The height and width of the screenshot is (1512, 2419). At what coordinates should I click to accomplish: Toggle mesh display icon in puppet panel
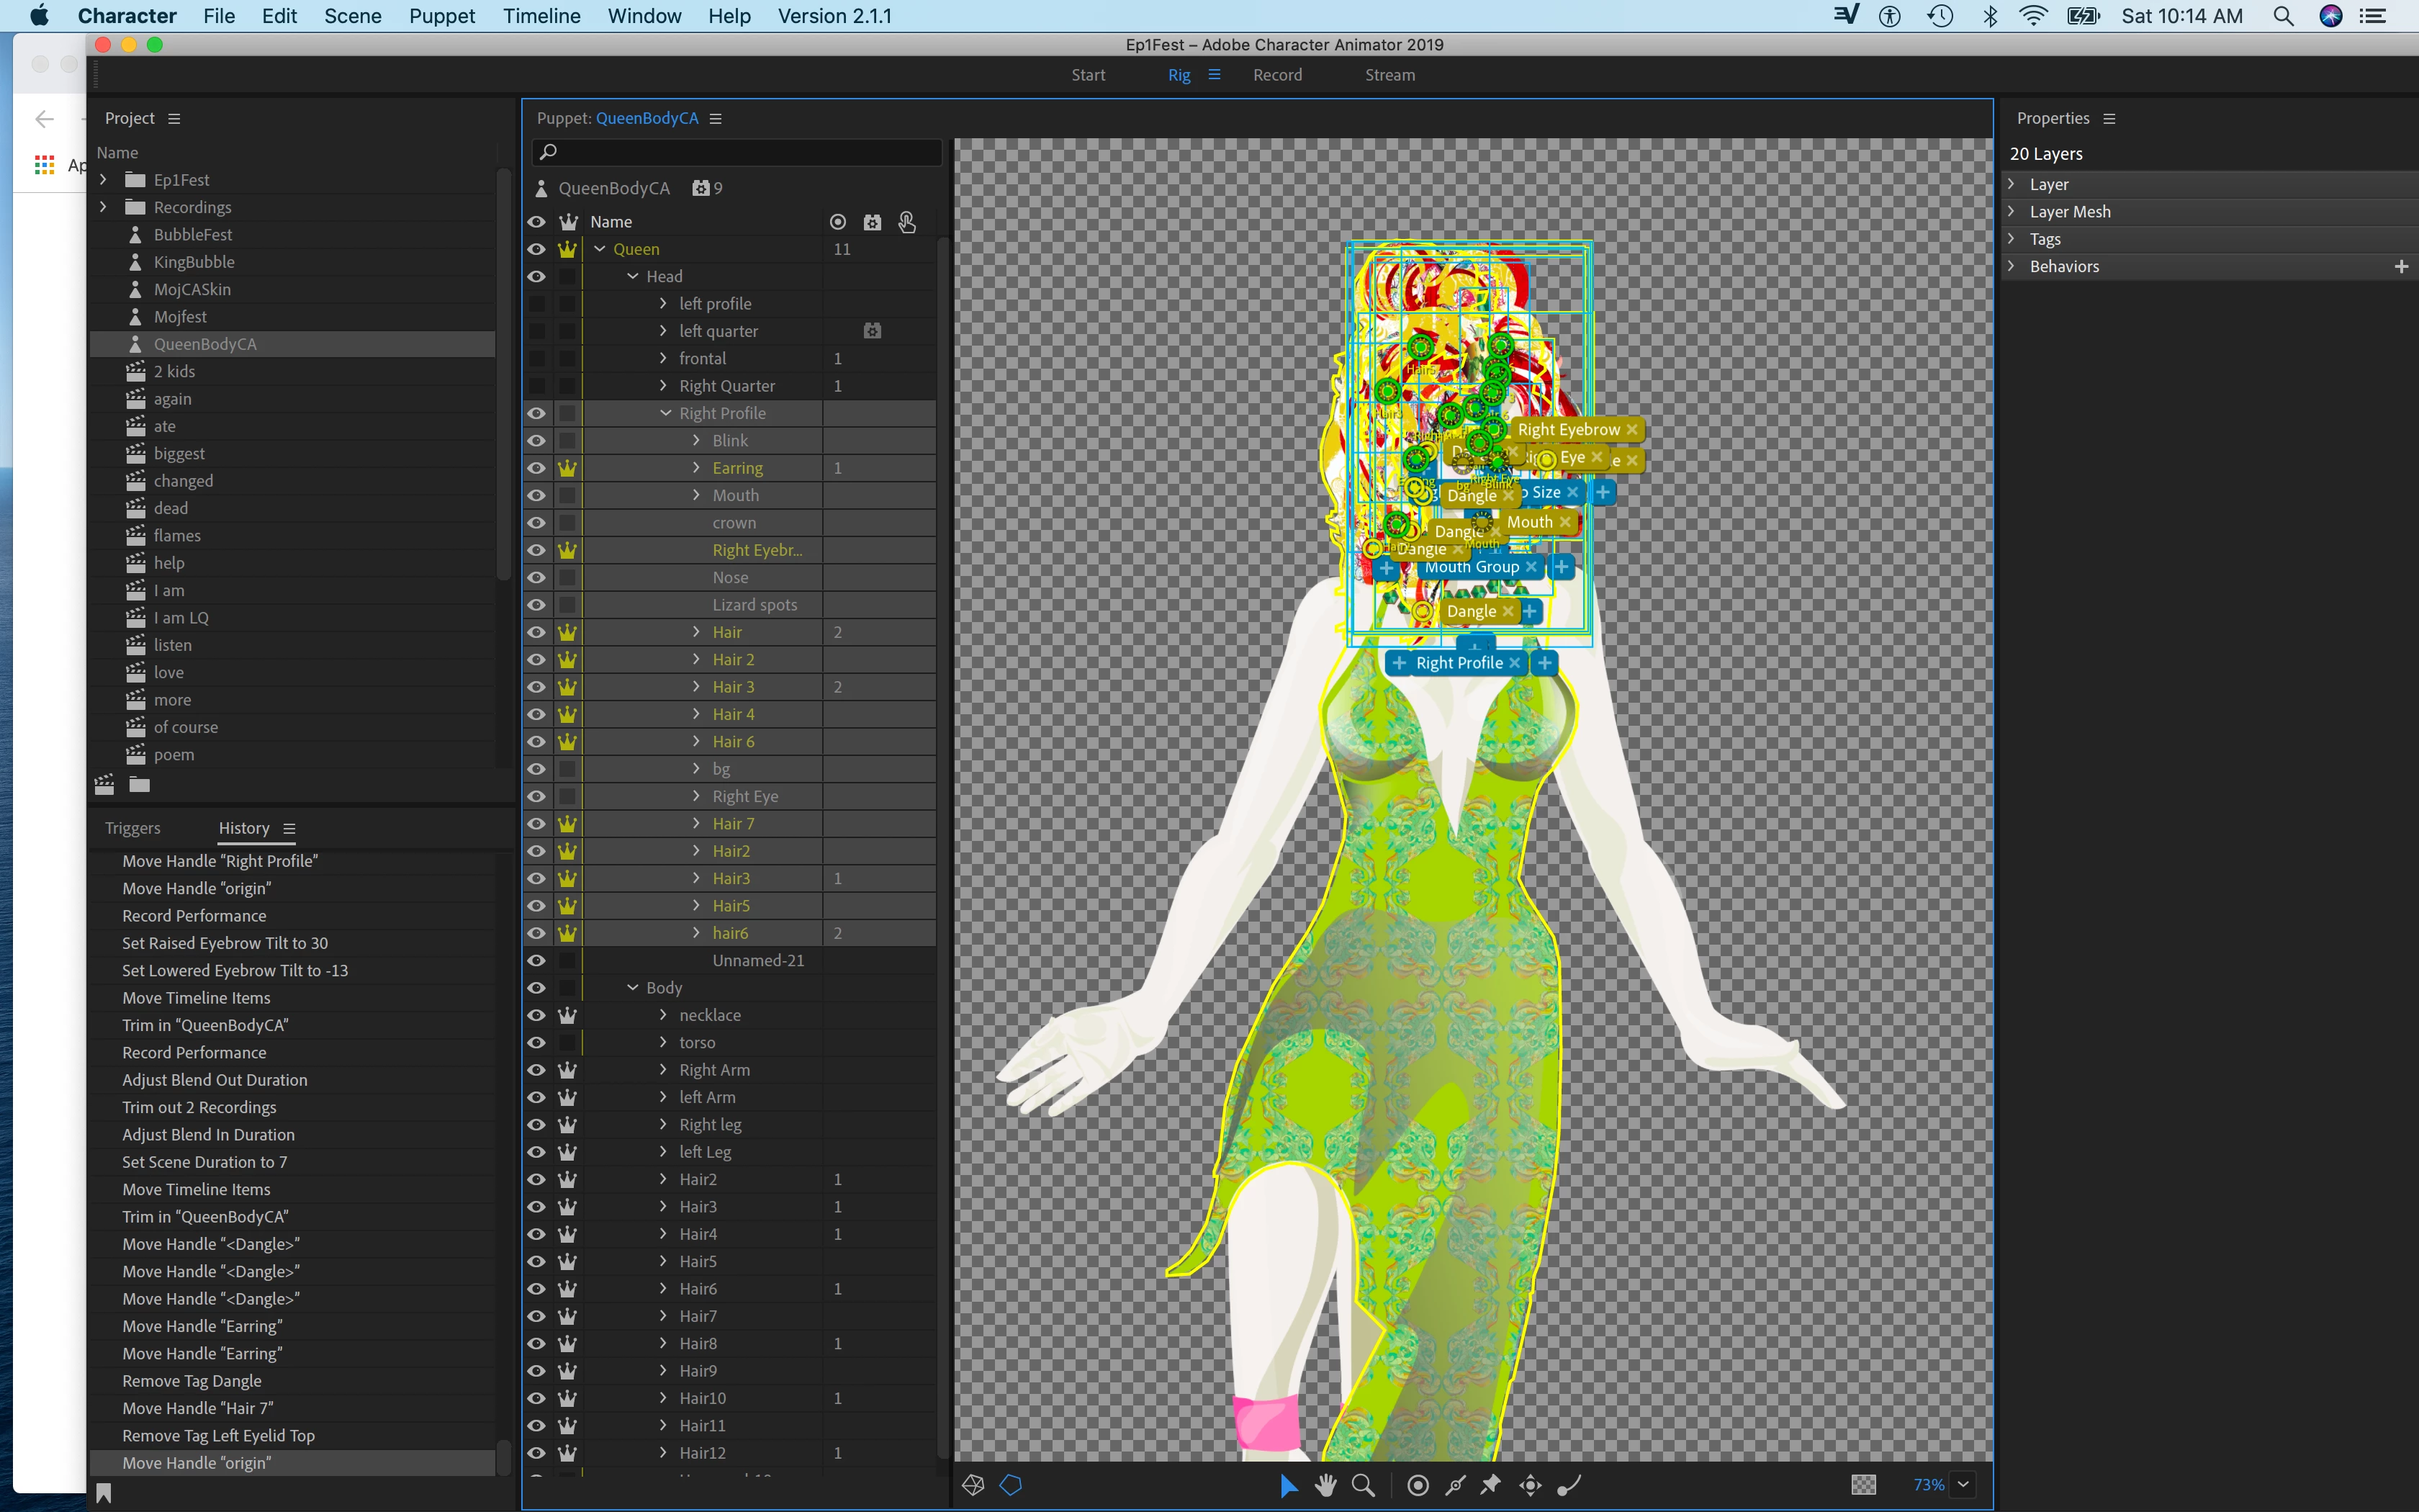(973, 1485)
